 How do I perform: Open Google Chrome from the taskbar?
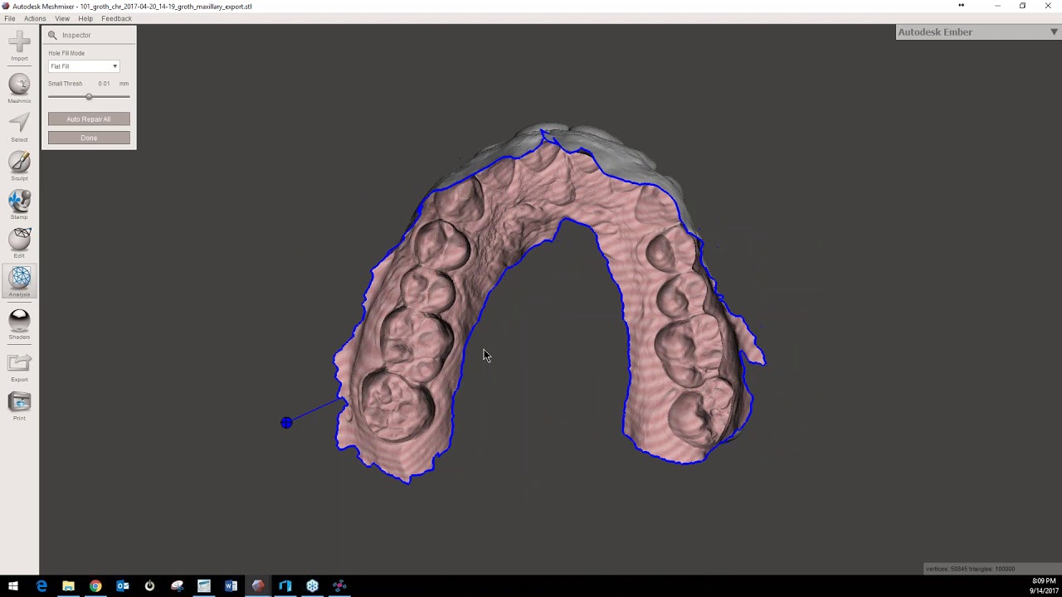click(x=95, y=586)
